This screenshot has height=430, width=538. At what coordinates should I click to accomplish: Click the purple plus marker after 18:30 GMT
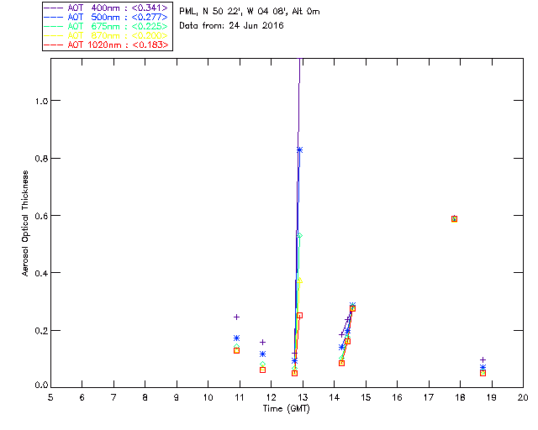click(x=483, y=360)
